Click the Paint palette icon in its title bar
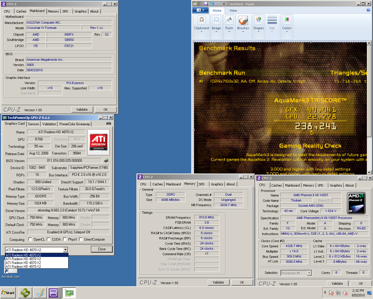Screen dimensions: 373x299 [x=195, y=4]
